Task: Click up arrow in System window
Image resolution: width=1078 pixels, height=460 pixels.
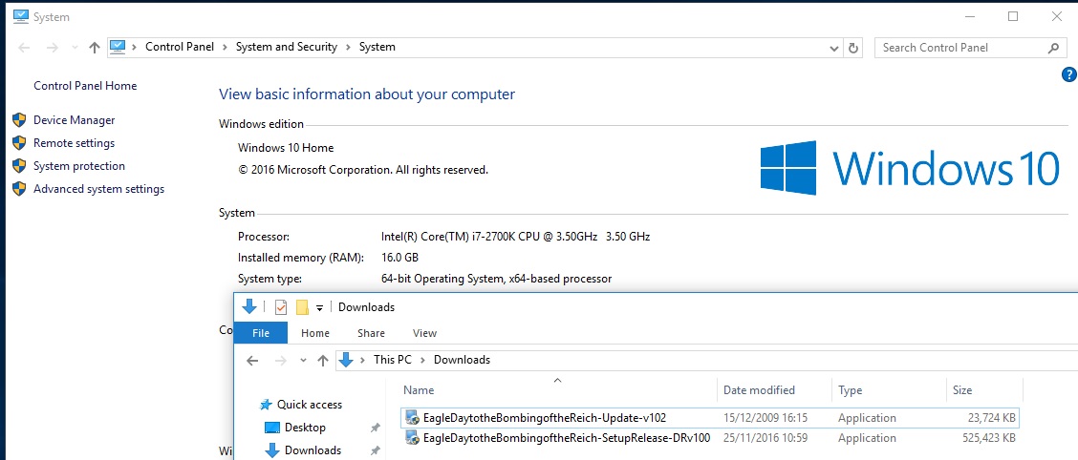Action: click(95, 48)
